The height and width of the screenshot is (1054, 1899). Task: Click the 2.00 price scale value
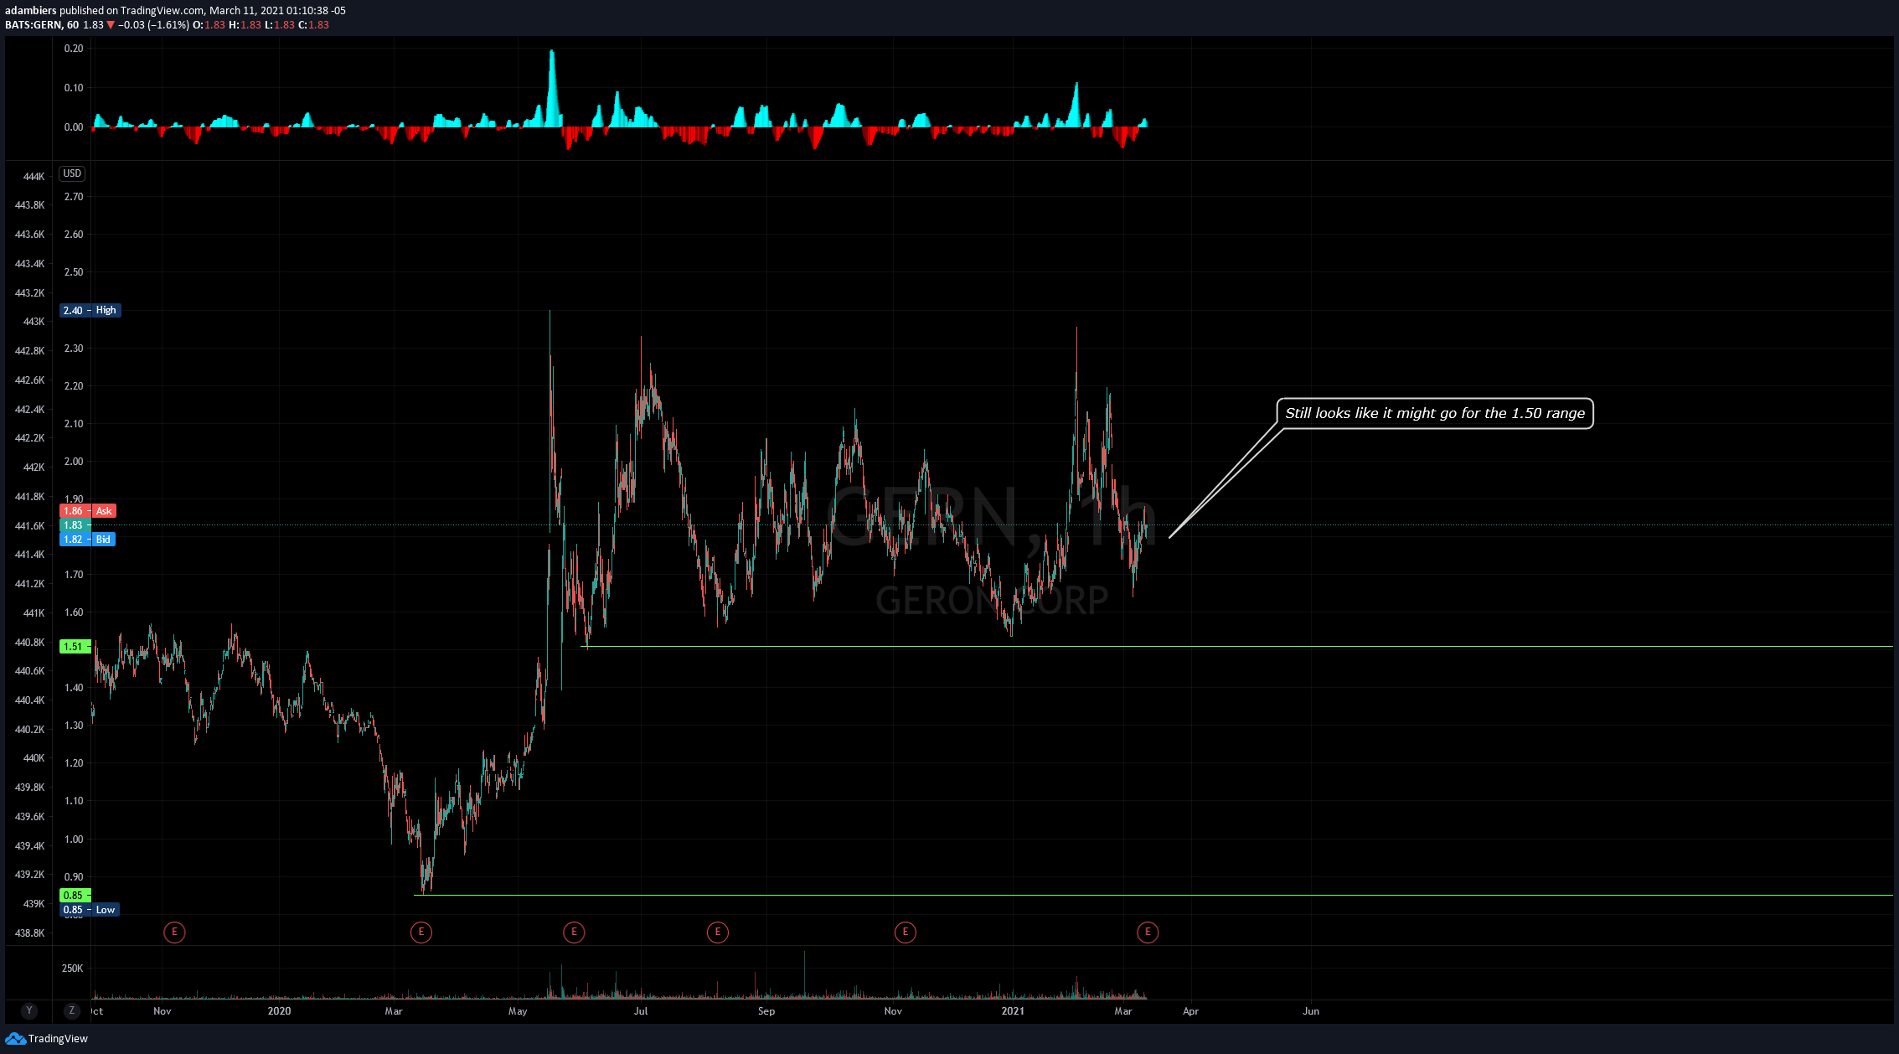[74, 462]
